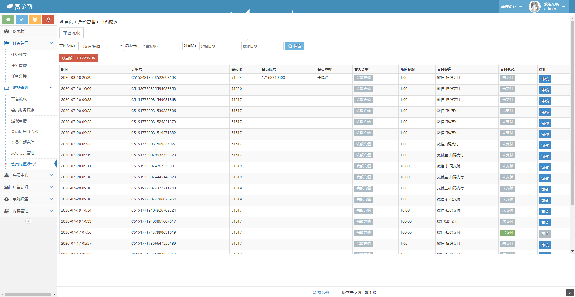Click 审核 button for order C5152481854352269​3103
This screenshot has width=575, height=297.
point(545,79)
